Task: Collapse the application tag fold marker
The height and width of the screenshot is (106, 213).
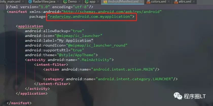Action: tap(5, 26)
